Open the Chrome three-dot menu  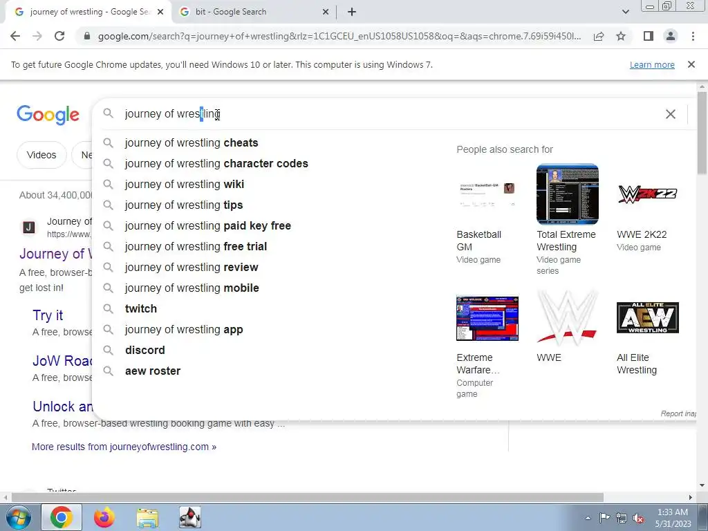click(693, 36)
